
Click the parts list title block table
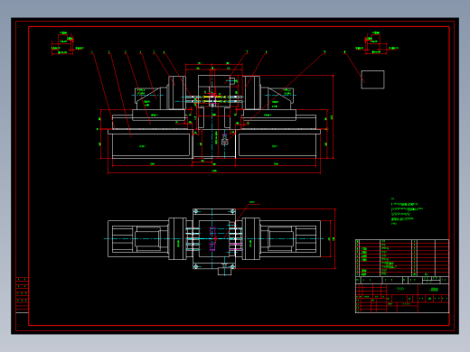pyautogui.click(x=402, y=276)
